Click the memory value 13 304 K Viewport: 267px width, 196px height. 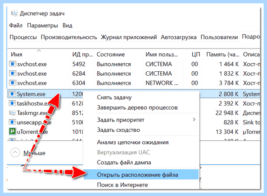pos(227,131)
